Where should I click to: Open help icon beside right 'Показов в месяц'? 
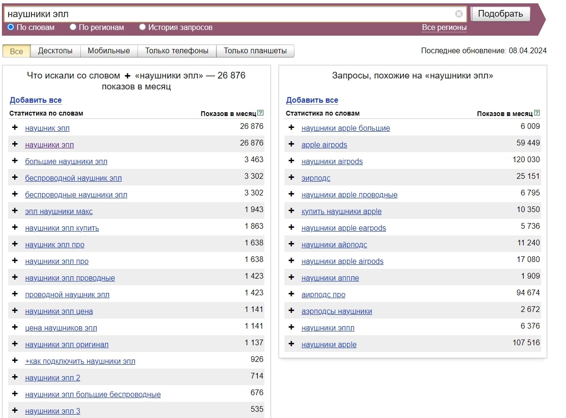click(x=537, y=113)
